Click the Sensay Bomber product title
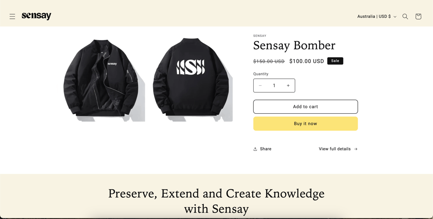 (294, 46)
